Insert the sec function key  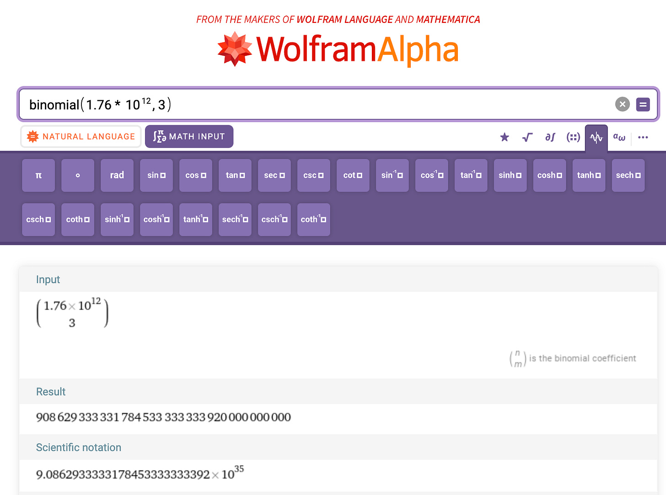click(x=274, y=175)
